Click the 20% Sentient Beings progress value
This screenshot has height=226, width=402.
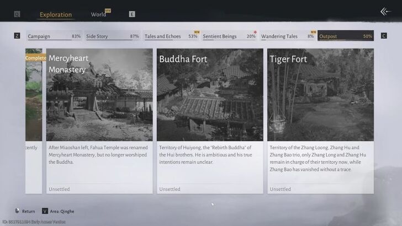(251, 36)
